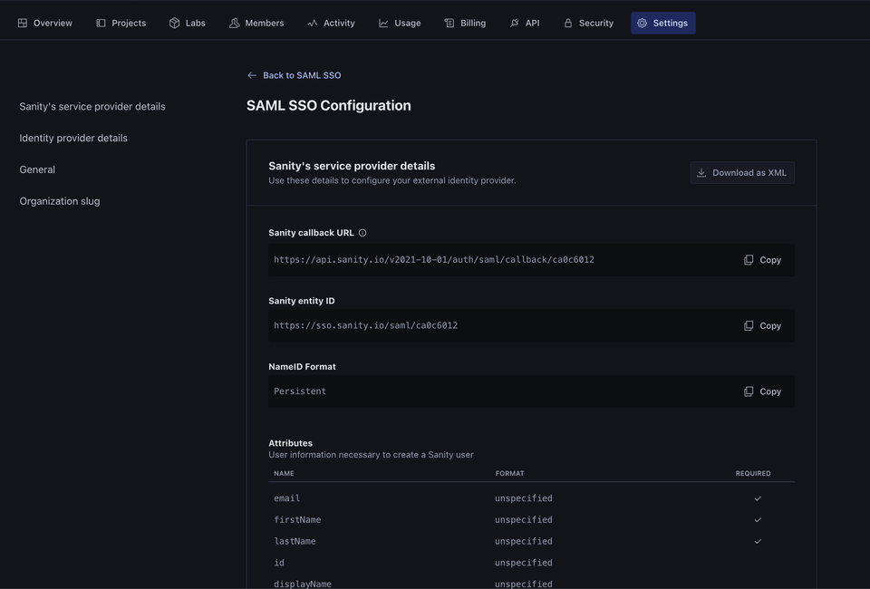Viewport: 870px width, 589px height.
Task: Copy the Sanity entity ID
Action: (762, 325)
